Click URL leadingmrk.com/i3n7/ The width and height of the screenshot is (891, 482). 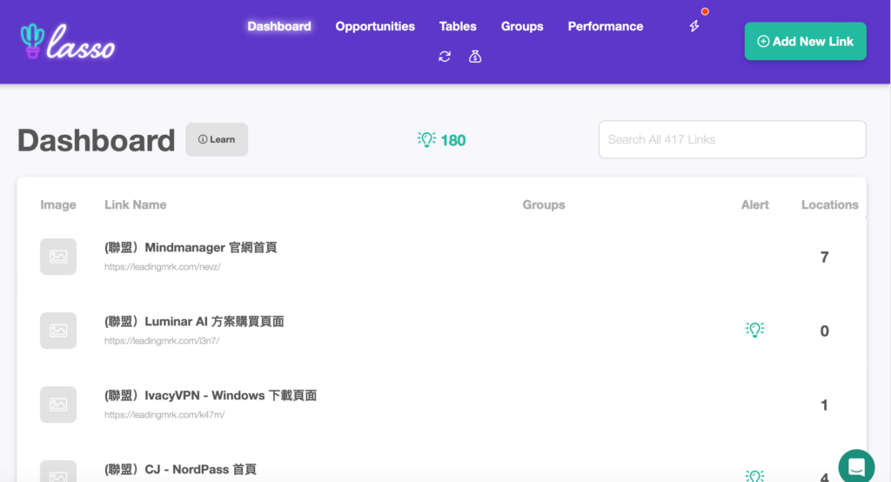(x=161, y=340)
